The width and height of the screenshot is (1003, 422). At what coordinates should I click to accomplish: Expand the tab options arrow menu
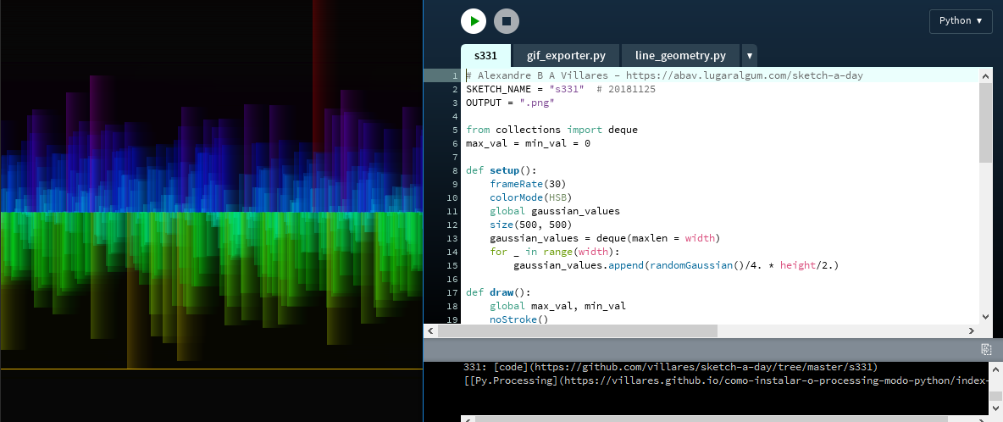[x=749, y=56]
